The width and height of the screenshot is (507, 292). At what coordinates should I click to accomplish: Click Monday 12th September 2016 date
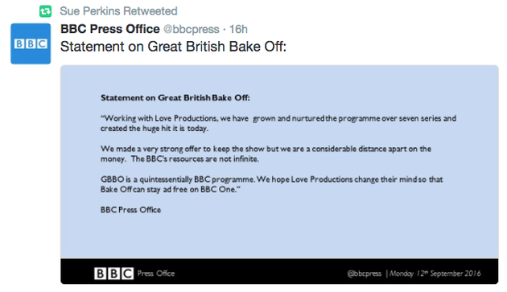pyautogui.click(x=435, y=273)
